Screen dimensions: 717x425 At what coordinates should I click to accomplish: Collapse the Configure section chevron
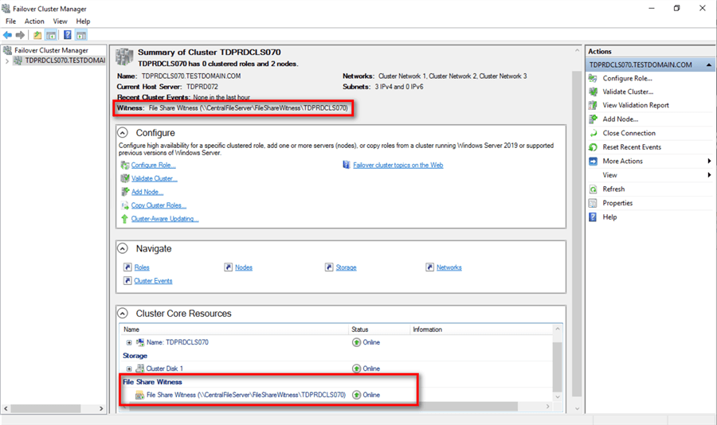[x=123, y=133]
